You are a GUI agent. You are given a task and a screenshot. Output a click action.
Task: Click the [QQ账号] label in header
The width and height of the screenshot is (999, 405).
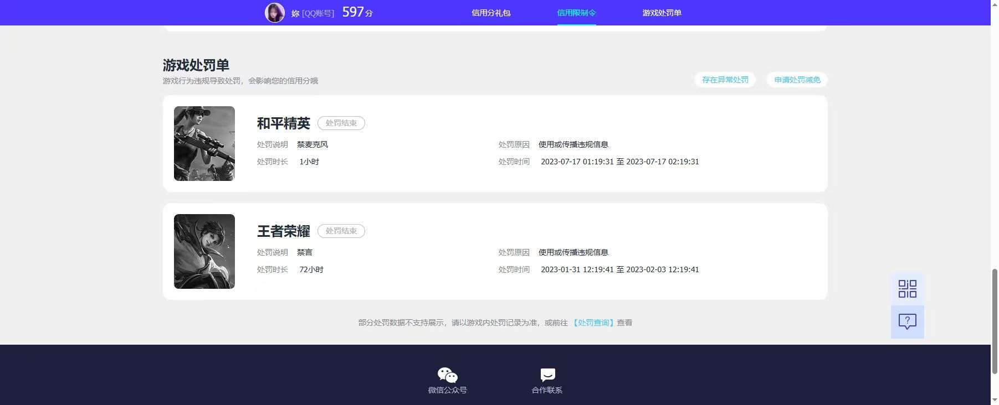[x=318, y=13]
